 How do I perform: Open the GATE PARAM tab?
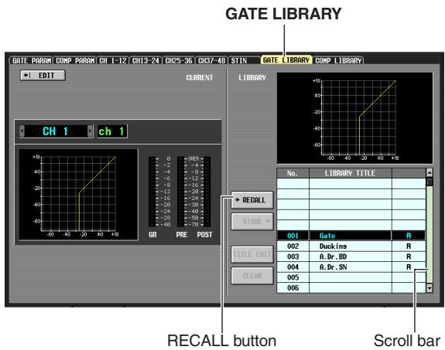tap(32, 60)
